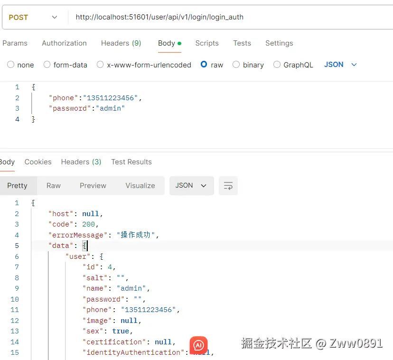Open the HTTP method POST dropdown
Viewport: 393px width, 360px height.
pyautogui.click(x=33, y=17)
